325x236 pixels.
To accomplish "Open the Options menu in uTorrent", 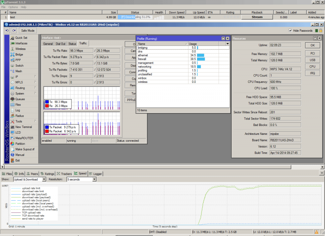I will pos(13,7).
